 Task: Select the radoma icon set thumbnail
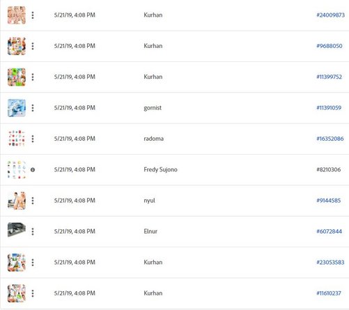[x=17, y=139]
